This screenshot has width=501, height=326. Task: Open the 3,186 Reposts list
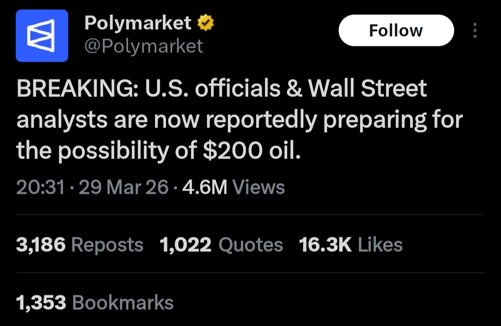click(79, 245)
